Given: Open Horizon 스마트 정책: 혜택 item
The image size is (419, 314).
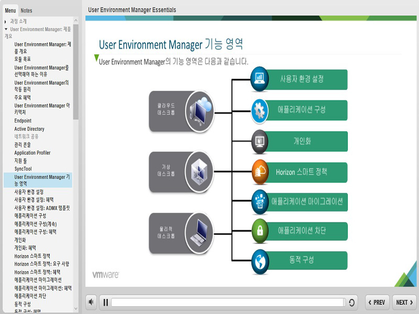Looking at the screenshot, I should (37, 272).
